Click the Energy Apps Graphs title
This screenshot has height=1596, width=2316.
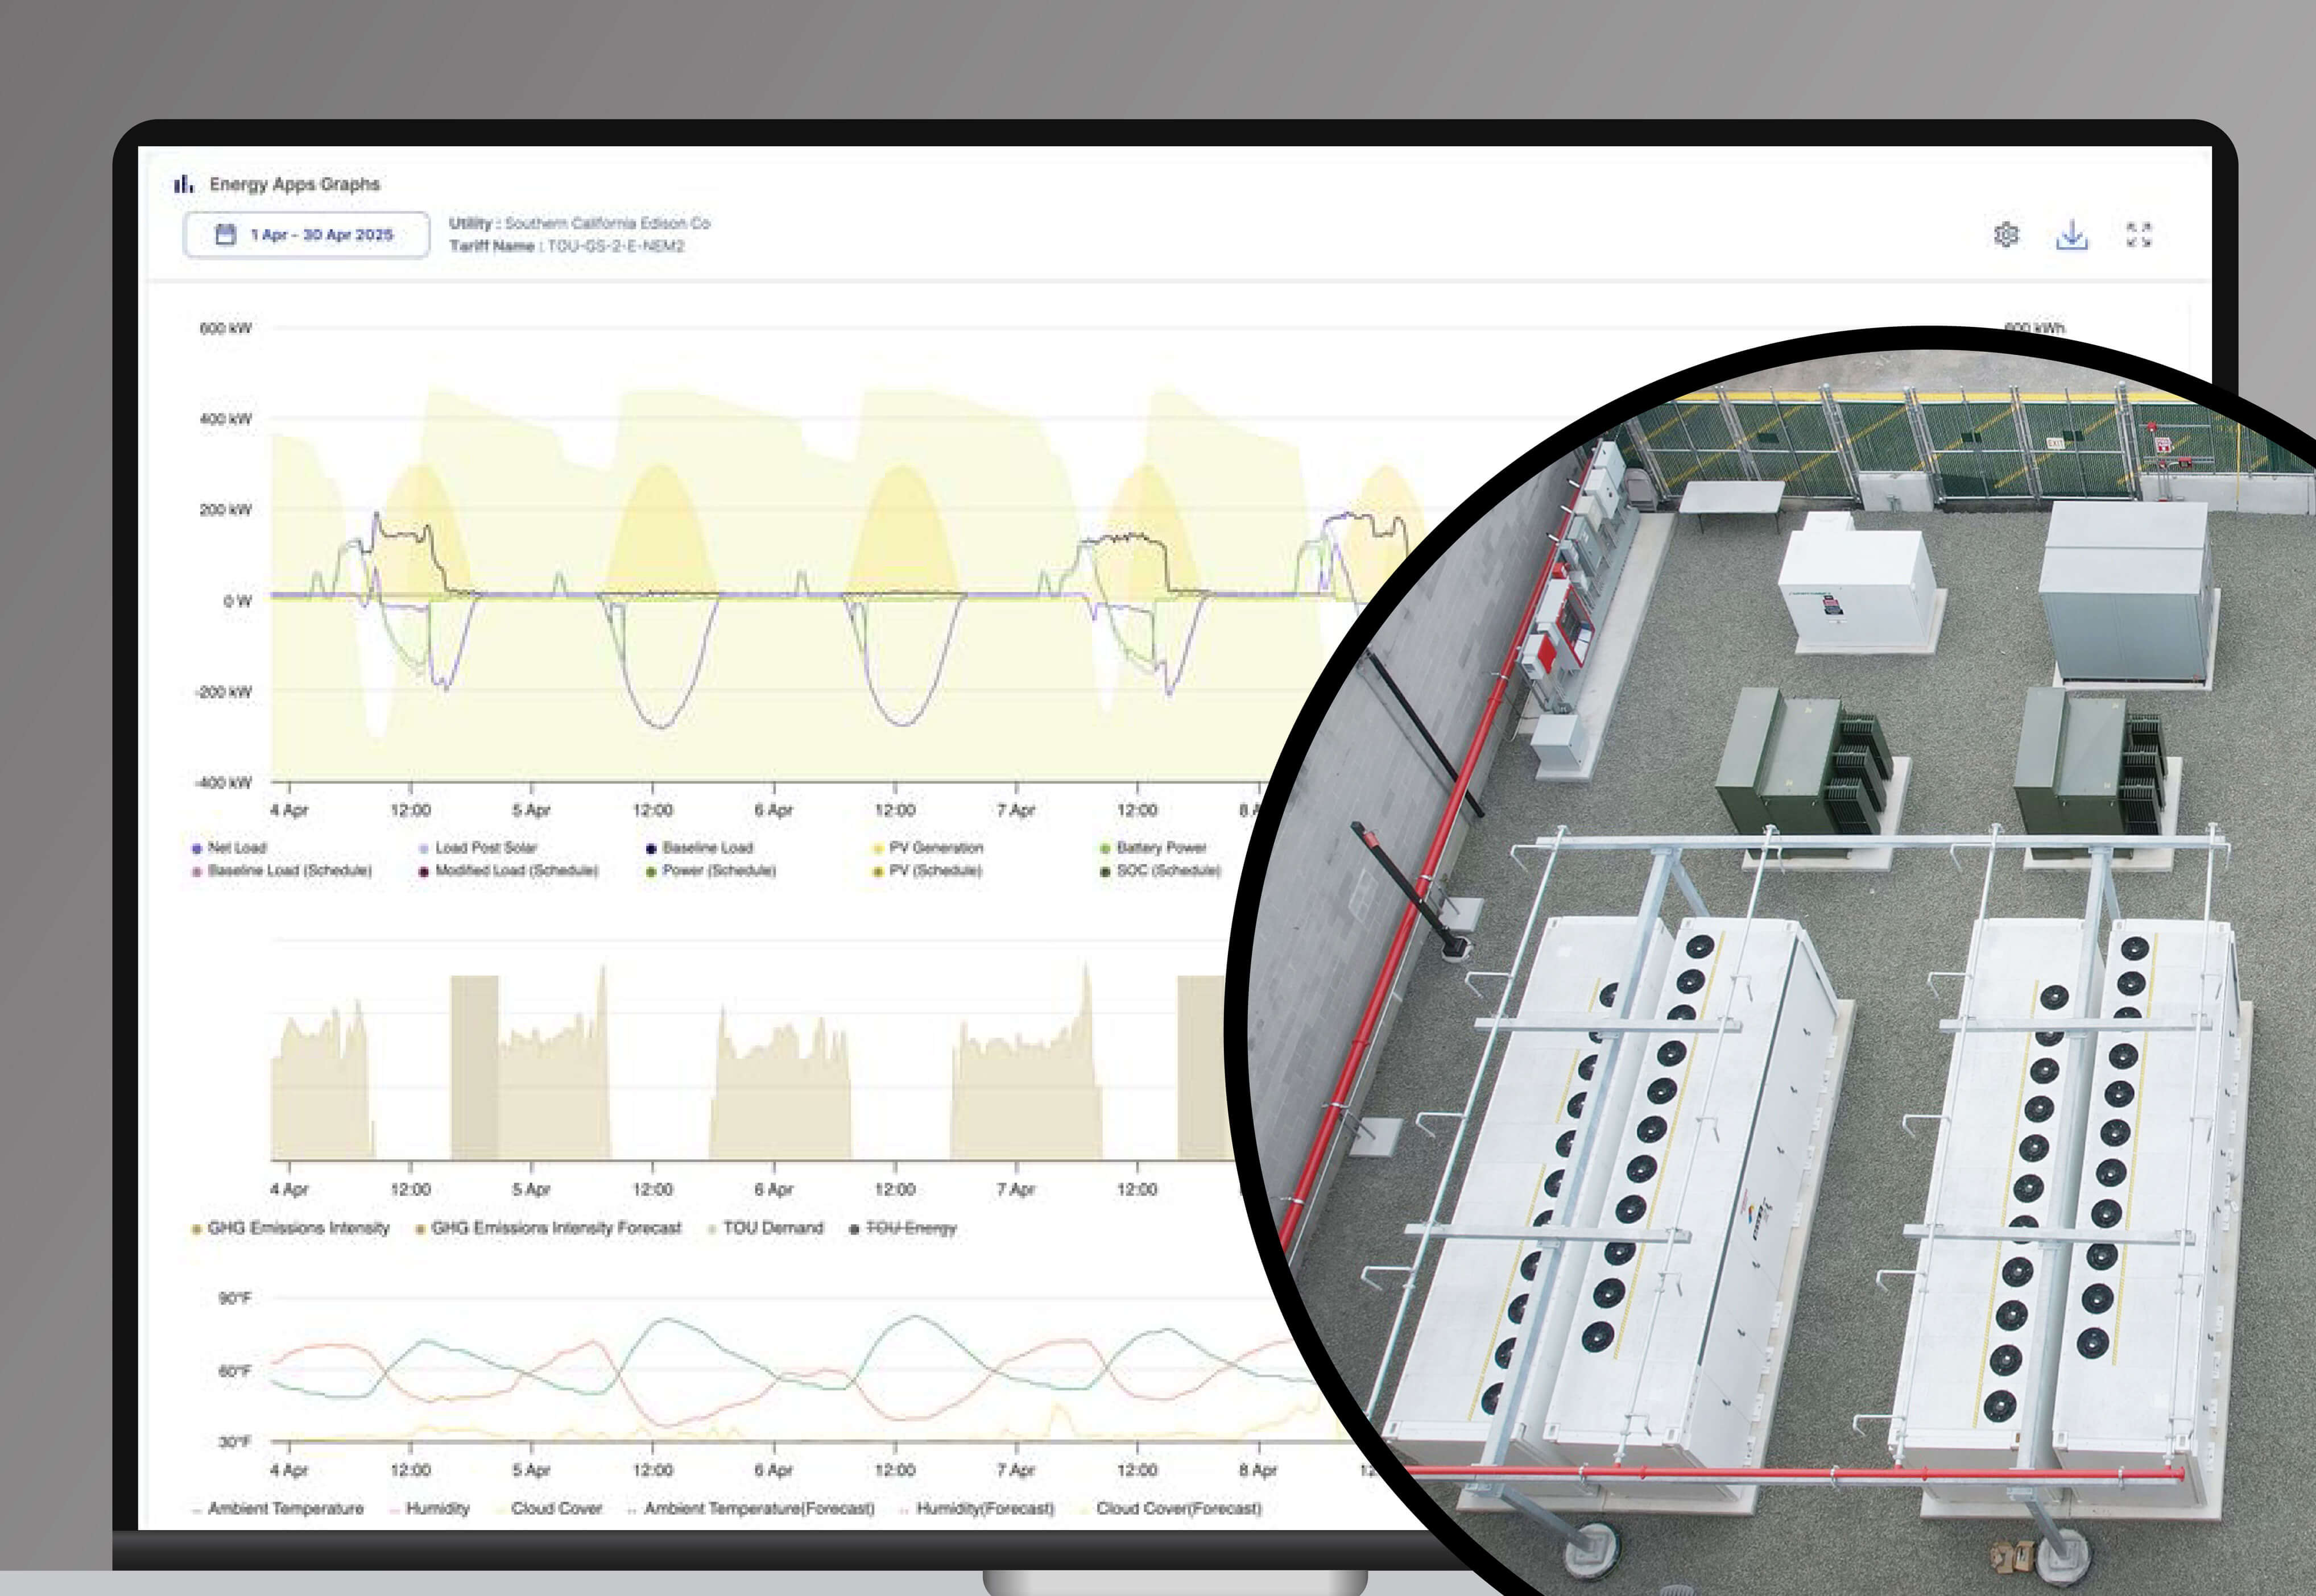(294, 184)
